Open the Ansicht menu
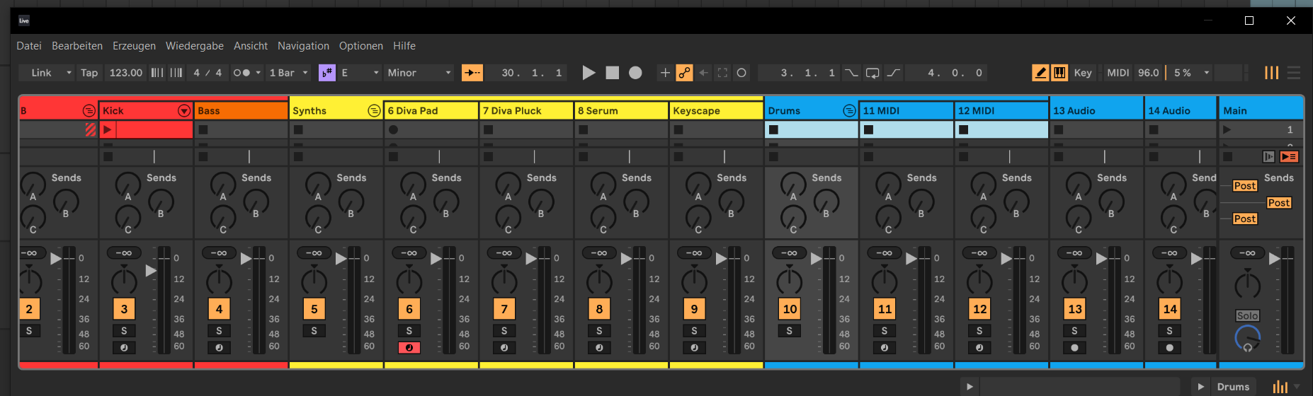Viewport: 1313px width, 396px height. pyautogui.click(x=251, y=46)
